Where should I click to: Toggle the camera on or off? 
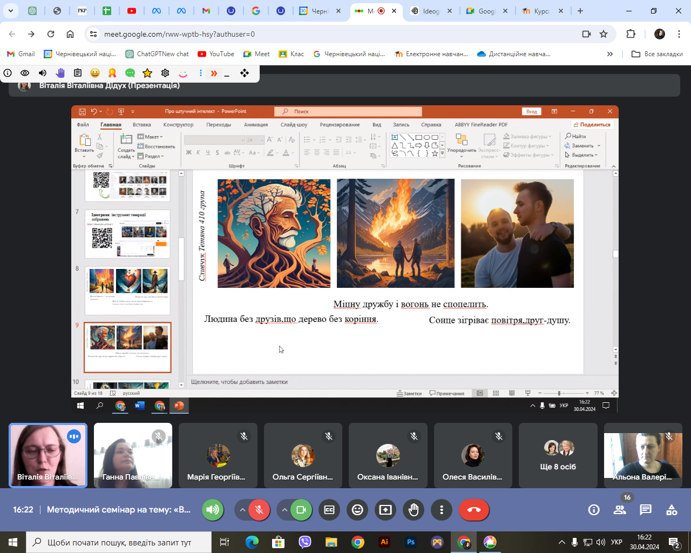[301, 510]
